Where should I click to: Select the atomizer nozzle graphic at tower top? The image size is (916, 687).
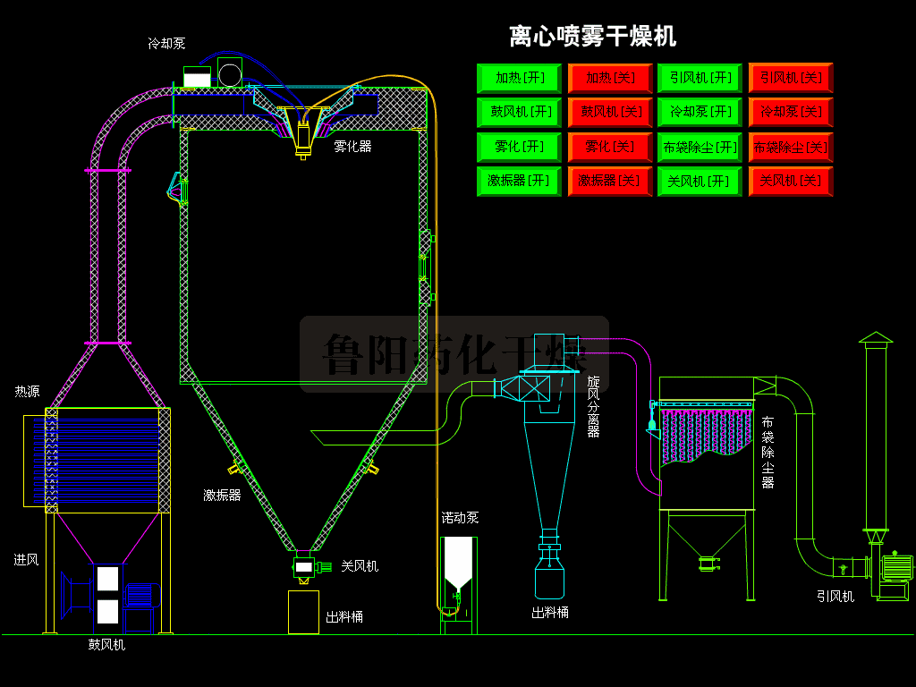point(302,133)
